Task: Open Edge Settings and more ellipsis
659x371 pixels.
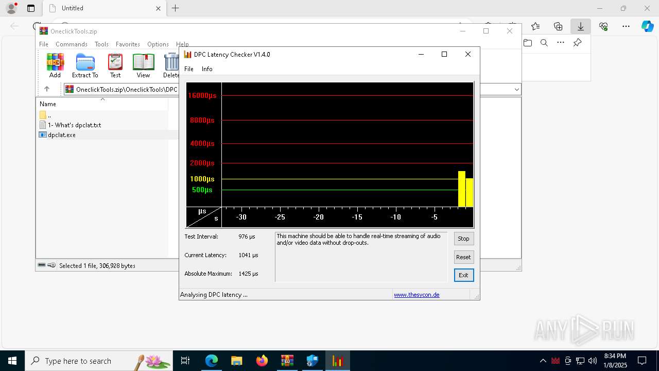Action: [x=626, y=26]
